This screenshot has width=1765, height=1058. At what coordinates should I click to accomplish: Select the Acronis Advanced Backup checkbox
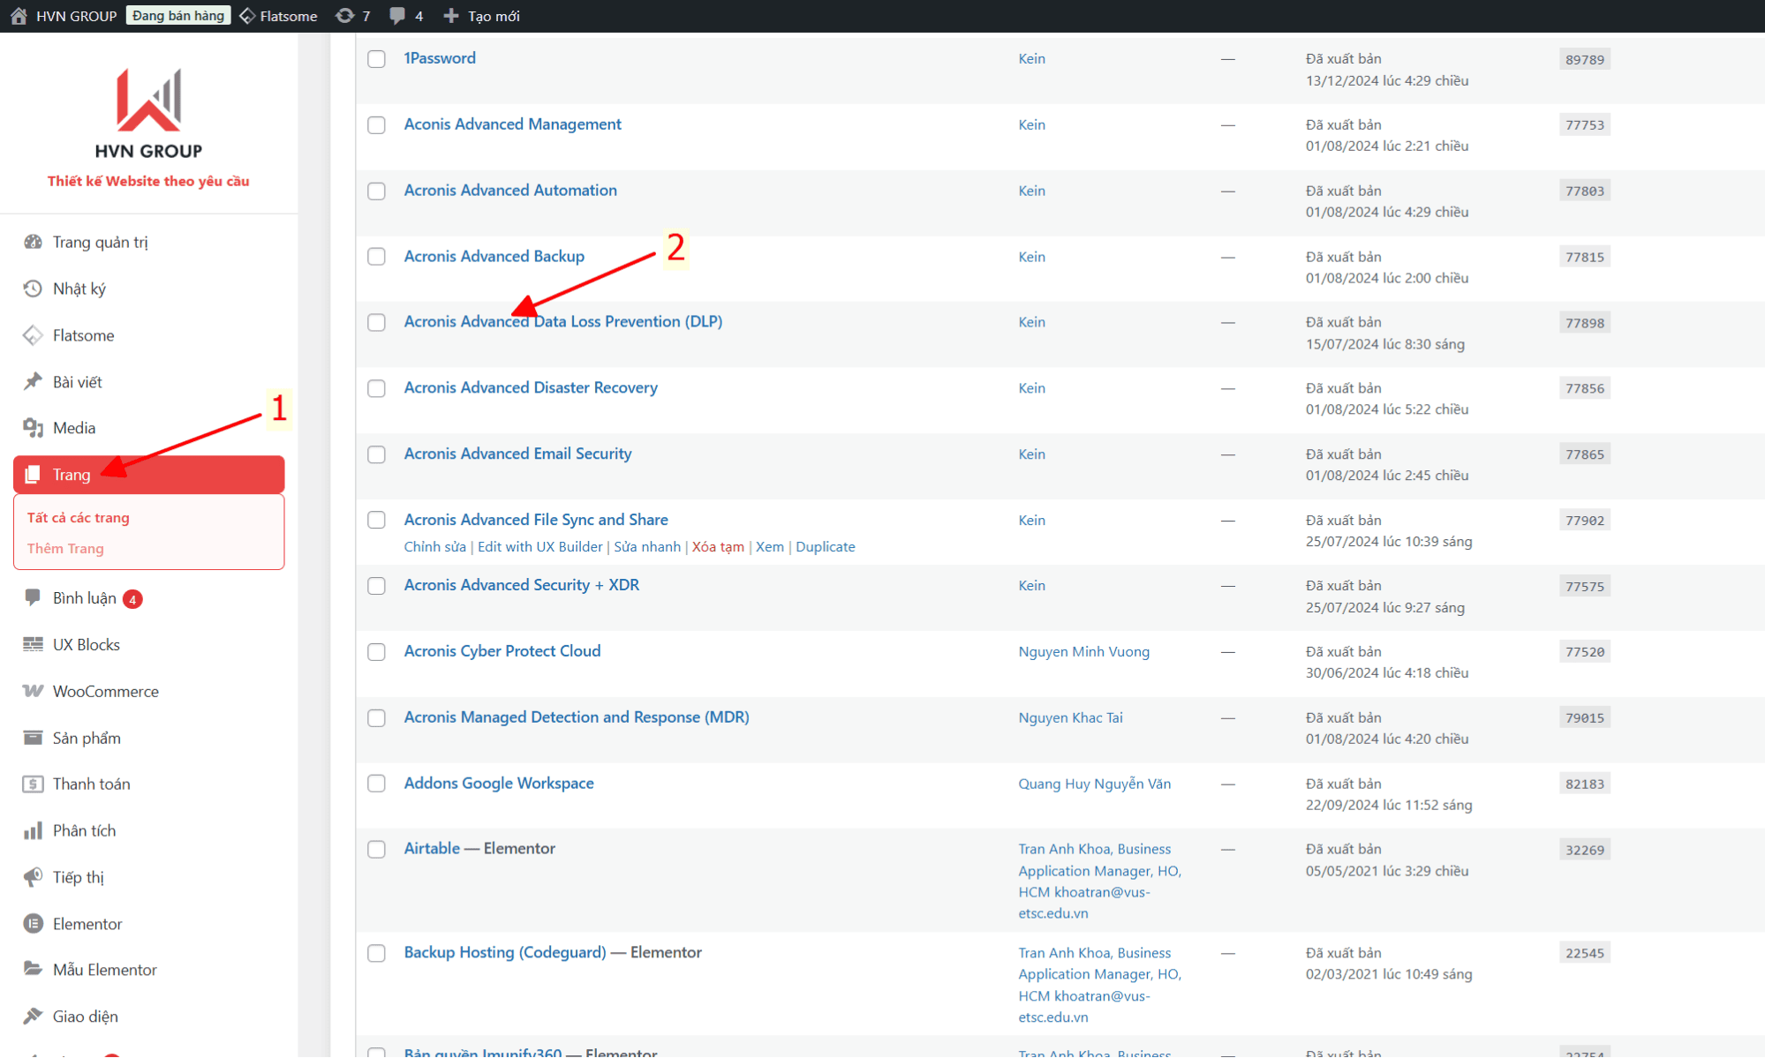(x=377, y=257)
